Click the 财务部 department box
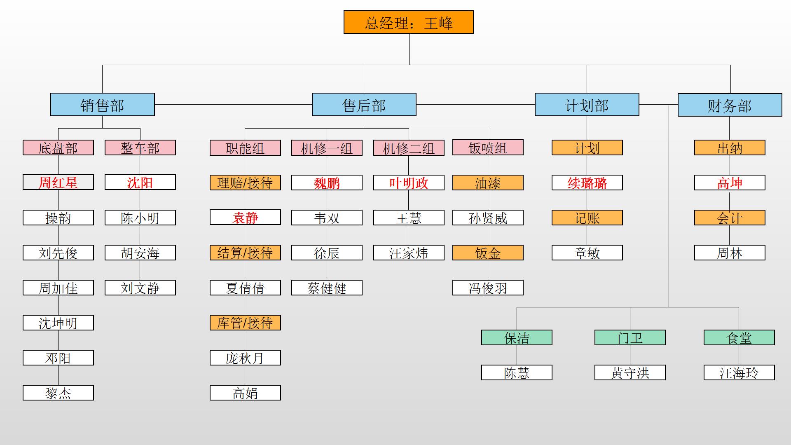The width and height of the screenshot is (791, 445). (x=729, y=105)
